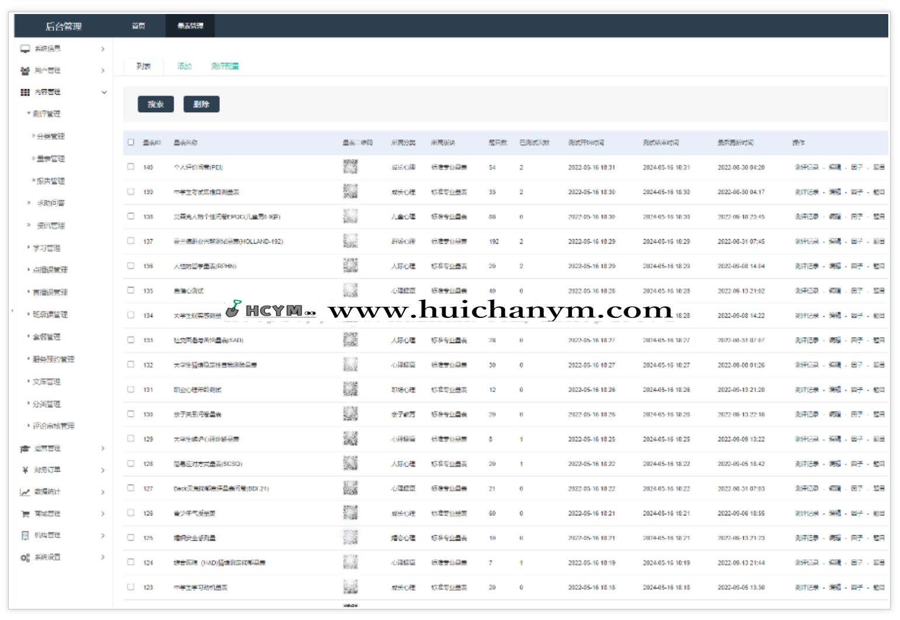Click the gears icon for 系统设置
Viewport: 900px width, 620px height.
pyautogui.click(x=25, y=557)
